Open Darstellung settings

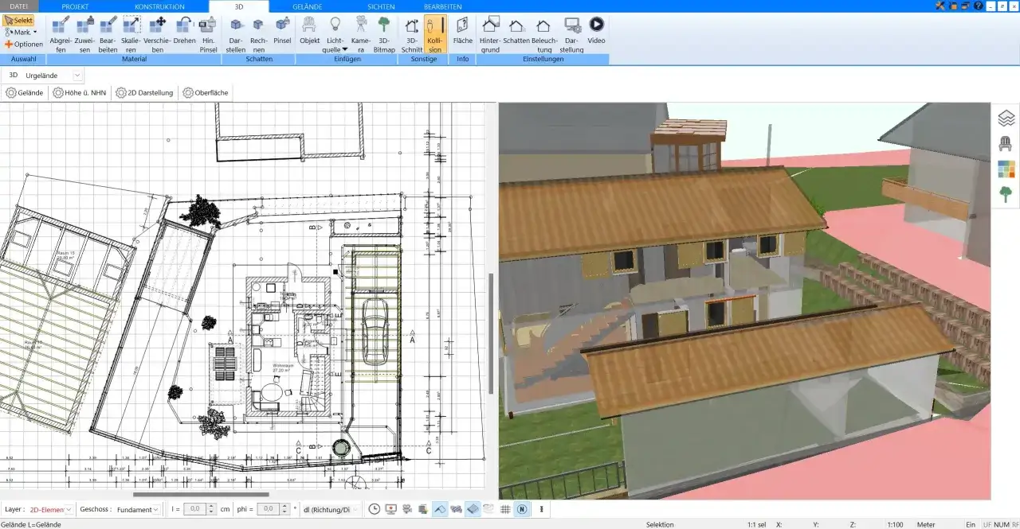(x=572, y=34)
